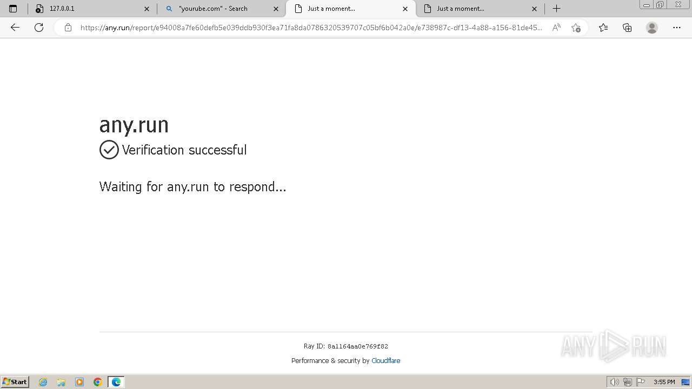Close the 127.0.0.1 tab
Image resolution: width=692 pixels, height=389 pixels.
(147, 9)
